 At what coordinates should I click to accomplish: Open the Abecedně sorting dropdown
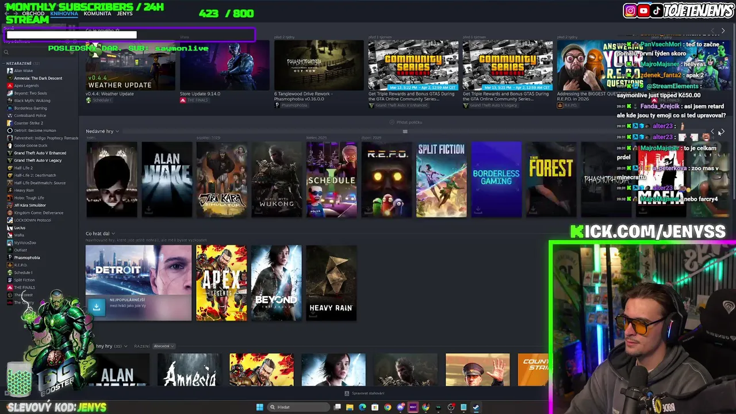point(164,346)
